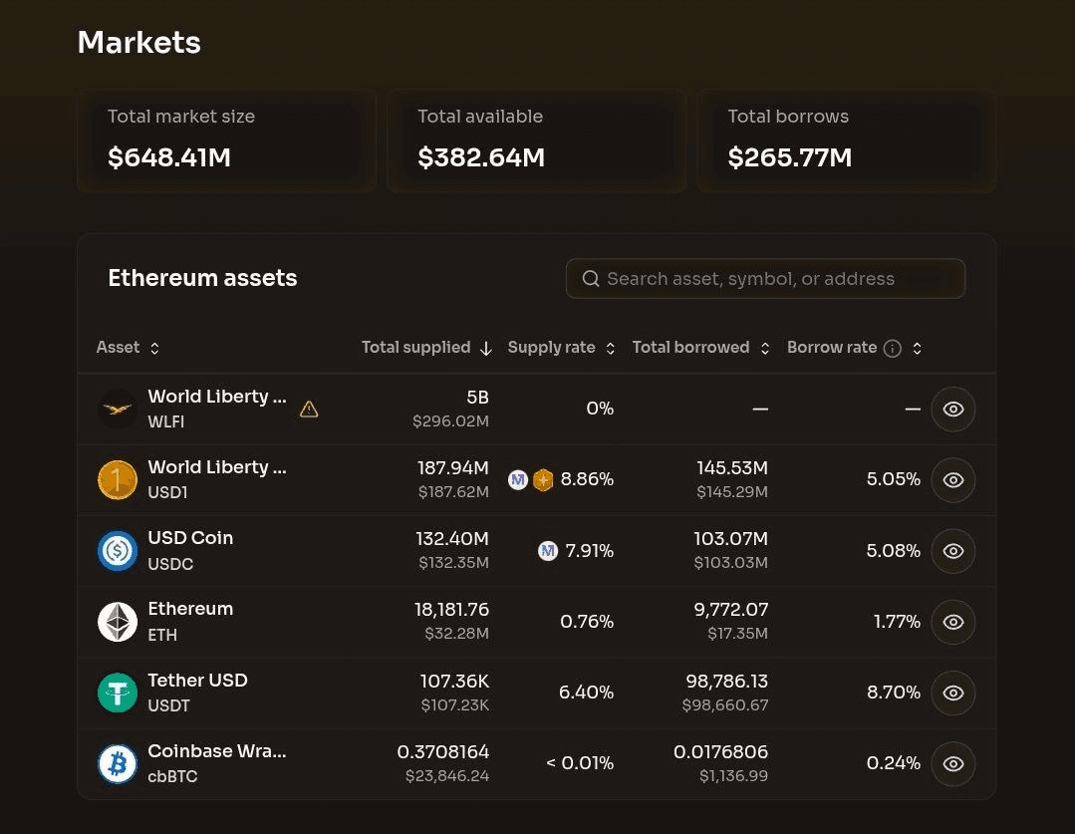Click the USDT supply rate 6.40%
1075x834 pixels.
coord(586,693)
